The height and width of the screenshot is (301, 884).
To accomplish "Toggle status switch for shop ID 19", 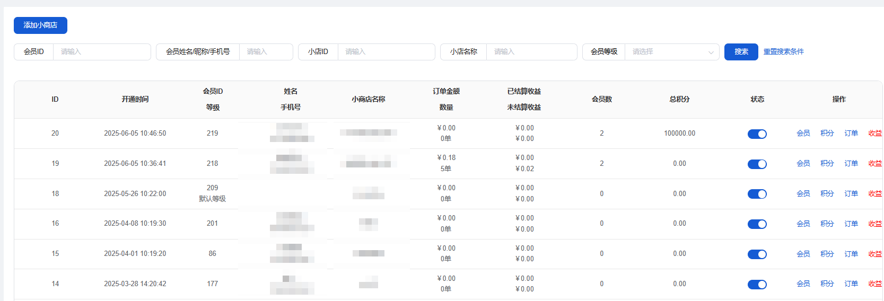I will click(757, 164).
